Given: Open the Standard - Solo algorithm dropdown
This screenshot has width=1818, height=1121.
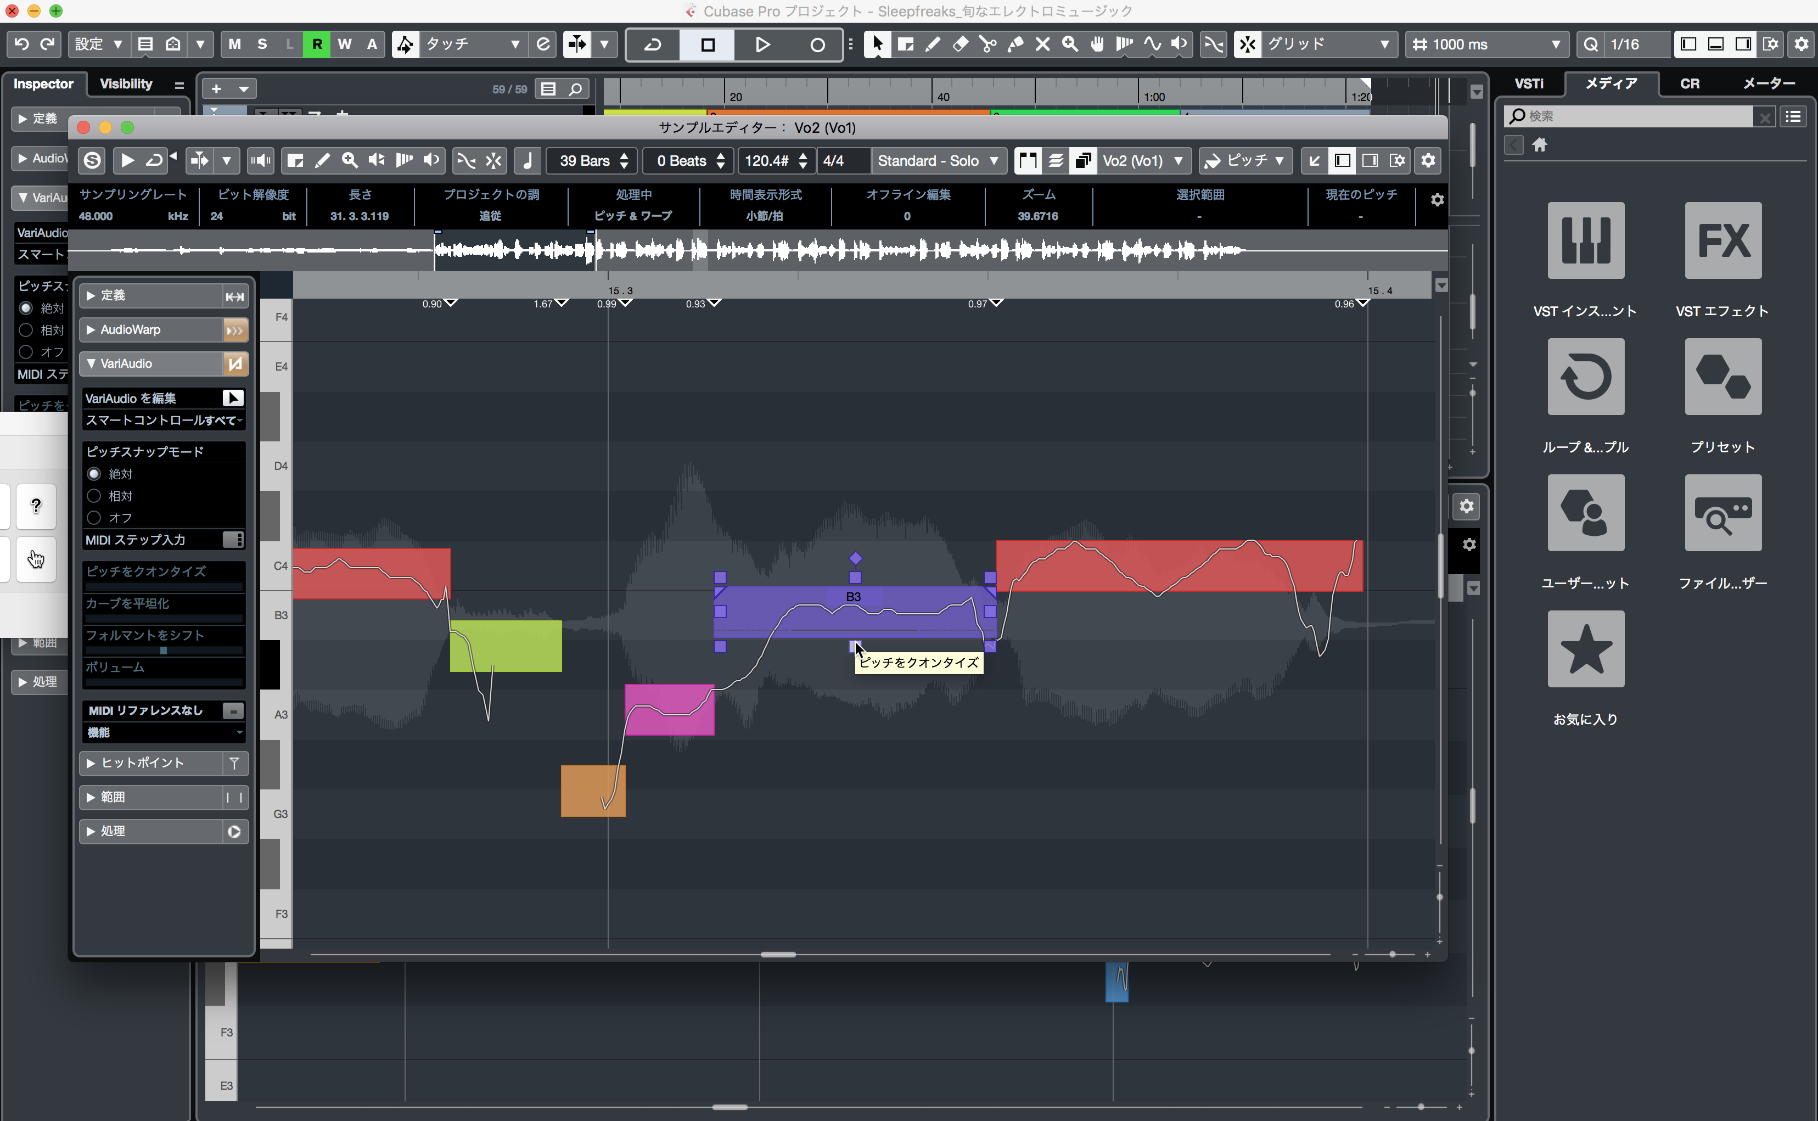Looking at the screenshot, I should [x=937, y=161].
